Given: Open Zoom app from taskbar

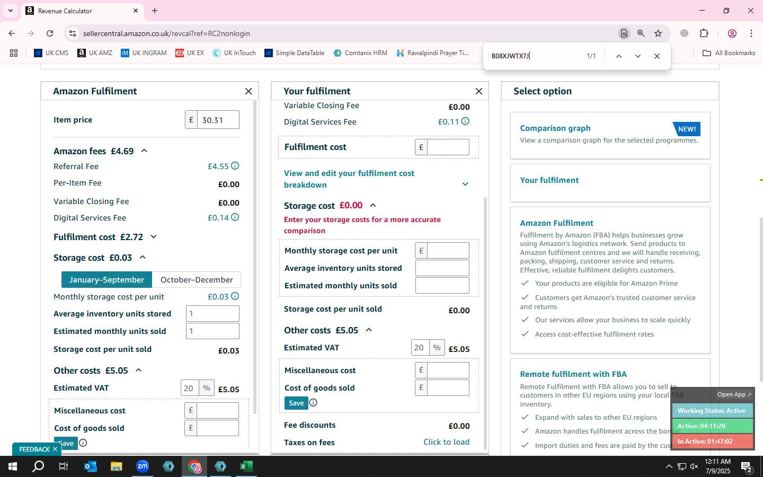Looking at the screenshot, I should pyautogui.click(x=143, y=466).
